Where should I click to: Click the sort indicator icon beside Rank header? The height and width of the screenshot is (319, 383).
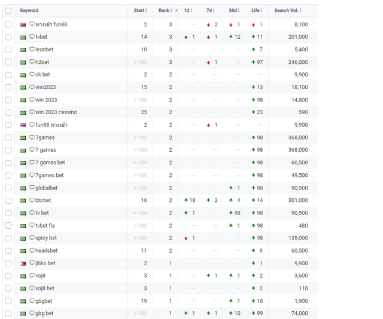coord(177,11)
